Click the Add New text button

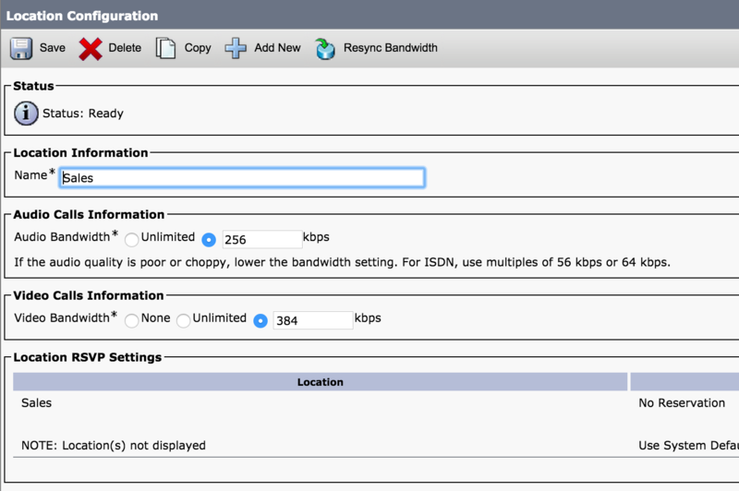tap(277, 48)
